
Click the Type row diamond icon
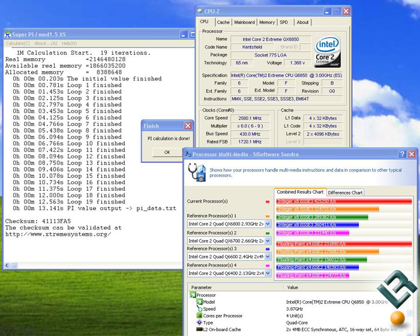click(199, 323)
